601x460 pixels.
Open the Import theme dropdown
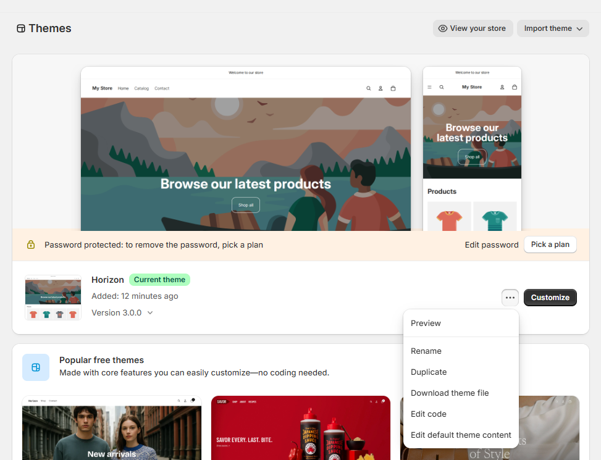553,28
